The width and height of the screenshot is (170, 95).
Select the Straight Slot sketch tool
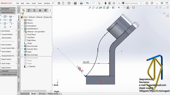pos(10,17)
